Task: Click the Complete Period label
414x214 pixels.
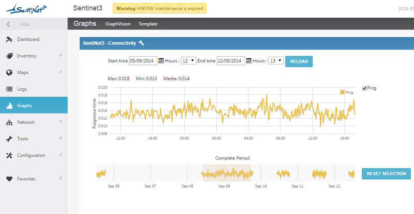Action: click(232, 158)
